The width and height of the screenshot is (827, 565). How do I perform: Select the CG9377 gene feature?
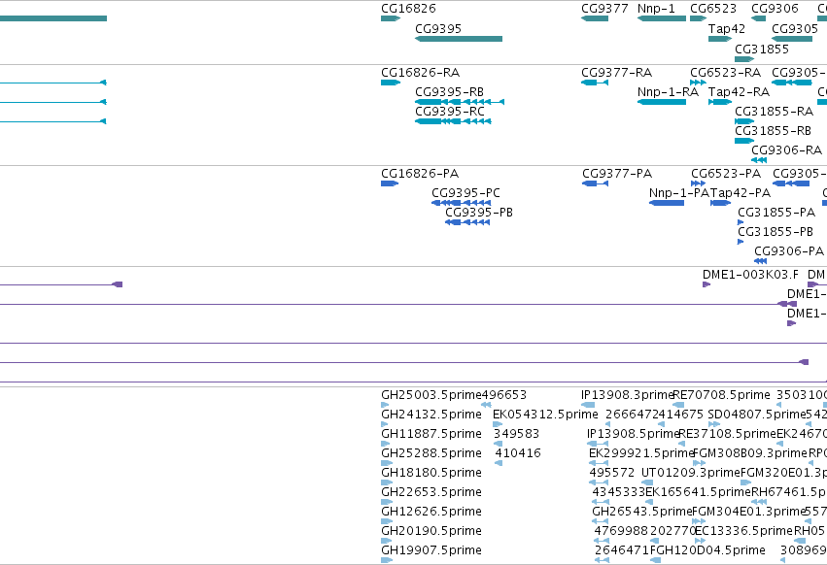pos(595,18)
